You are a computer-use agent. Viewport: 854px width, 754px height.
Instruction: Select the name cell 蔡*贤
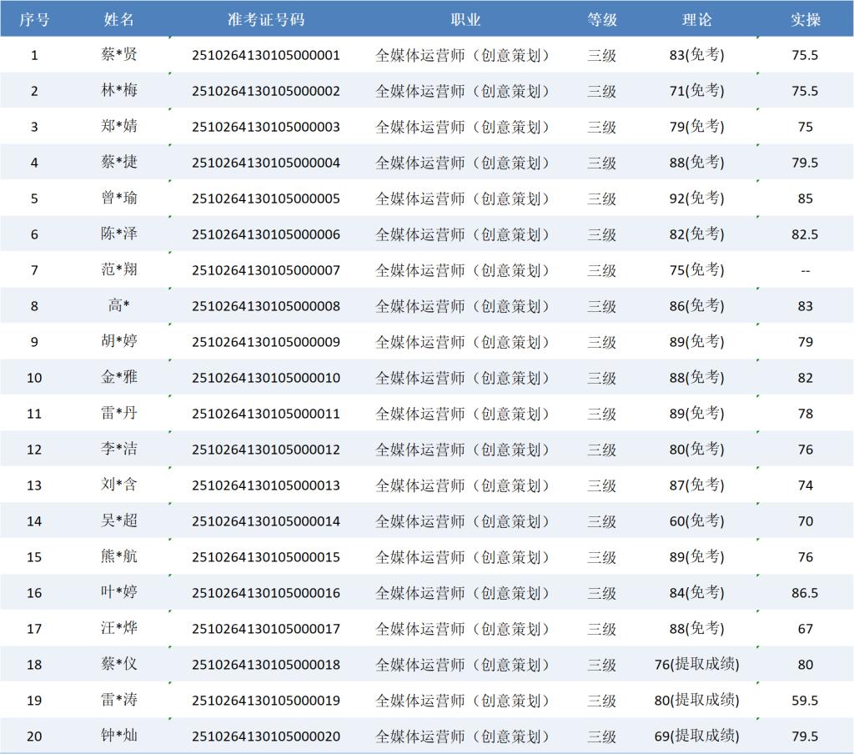click(119, 55)
